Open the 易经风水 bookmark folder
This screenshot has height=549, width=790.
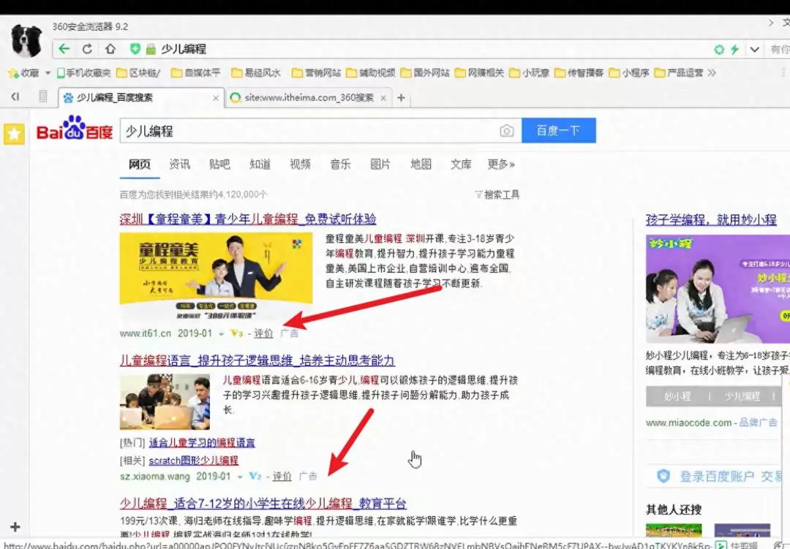tap(256, 73)
